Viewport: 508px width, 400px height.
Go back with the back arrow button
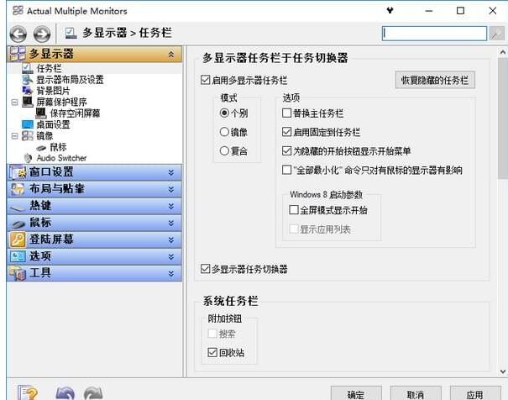[x=18, y=34]
